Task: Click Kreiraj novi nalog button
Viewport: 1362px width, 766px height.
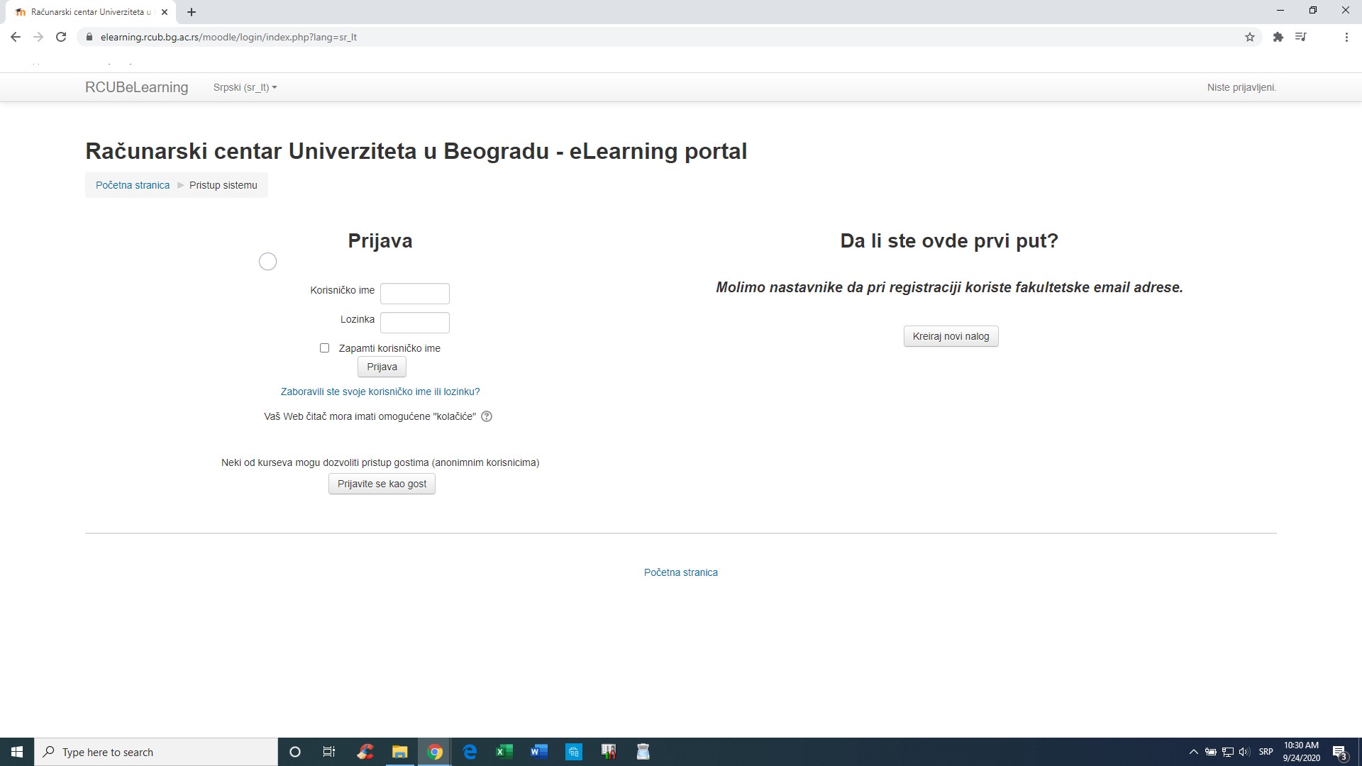Action: pos(951,336)
